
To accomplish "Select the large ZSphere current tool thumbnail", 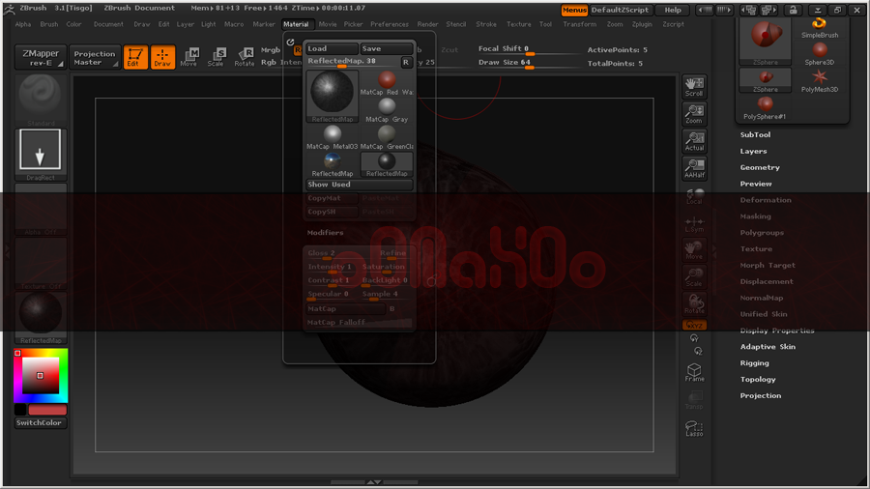I will point(766,42).
